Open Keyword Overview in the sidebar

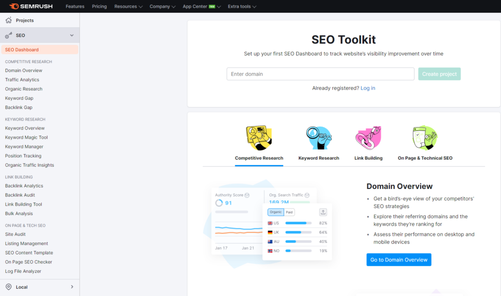(25, 128)
